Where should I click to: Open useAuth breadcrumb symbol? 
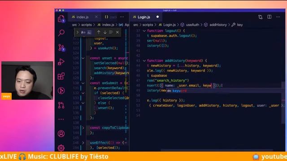pyautogui.click(x=192, y=25)
